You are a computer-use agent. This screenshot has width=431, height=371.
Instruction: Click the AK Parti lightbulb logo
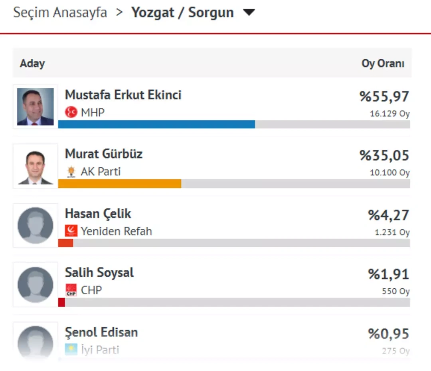point(71,172)
